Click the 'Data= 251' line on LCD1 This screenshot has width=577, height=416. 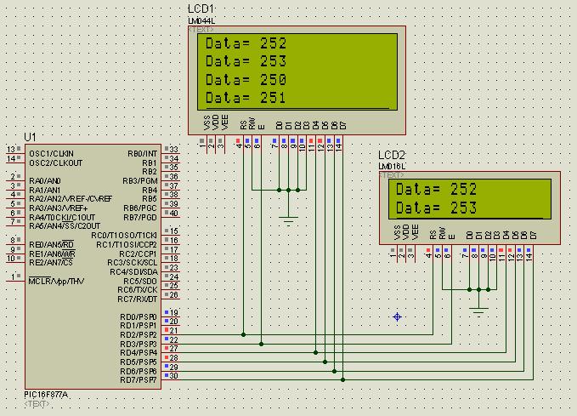tap(246, 98)
